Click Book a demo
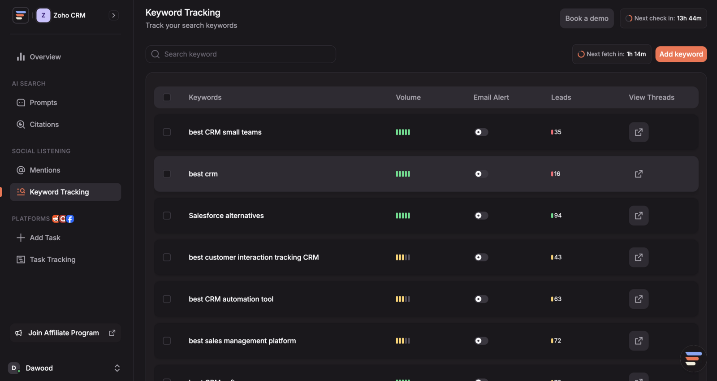 click(587, 18)
